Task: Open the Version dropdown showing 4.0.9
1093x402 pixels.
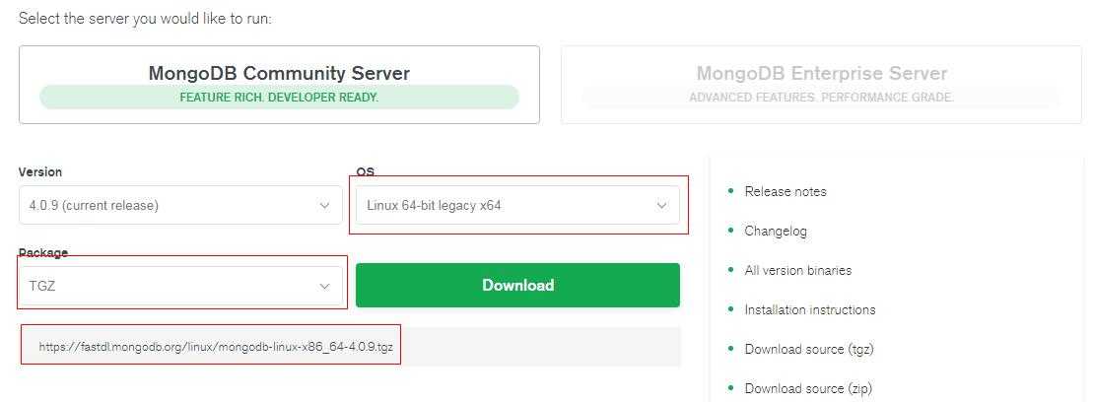Action: click(x=180, y=205)
